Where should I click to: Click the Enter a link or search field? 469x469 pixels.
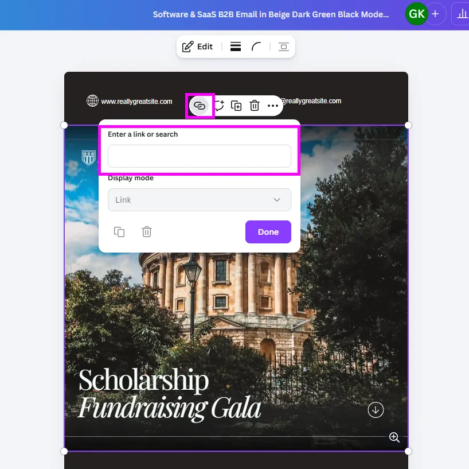tap(200, 156)
